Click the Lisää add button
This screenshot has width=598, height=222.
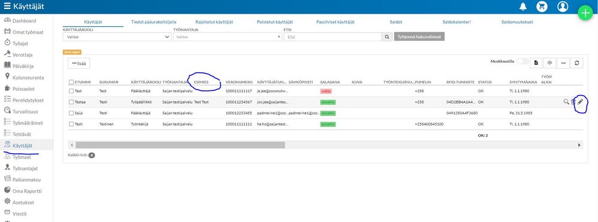click(79, 63)
